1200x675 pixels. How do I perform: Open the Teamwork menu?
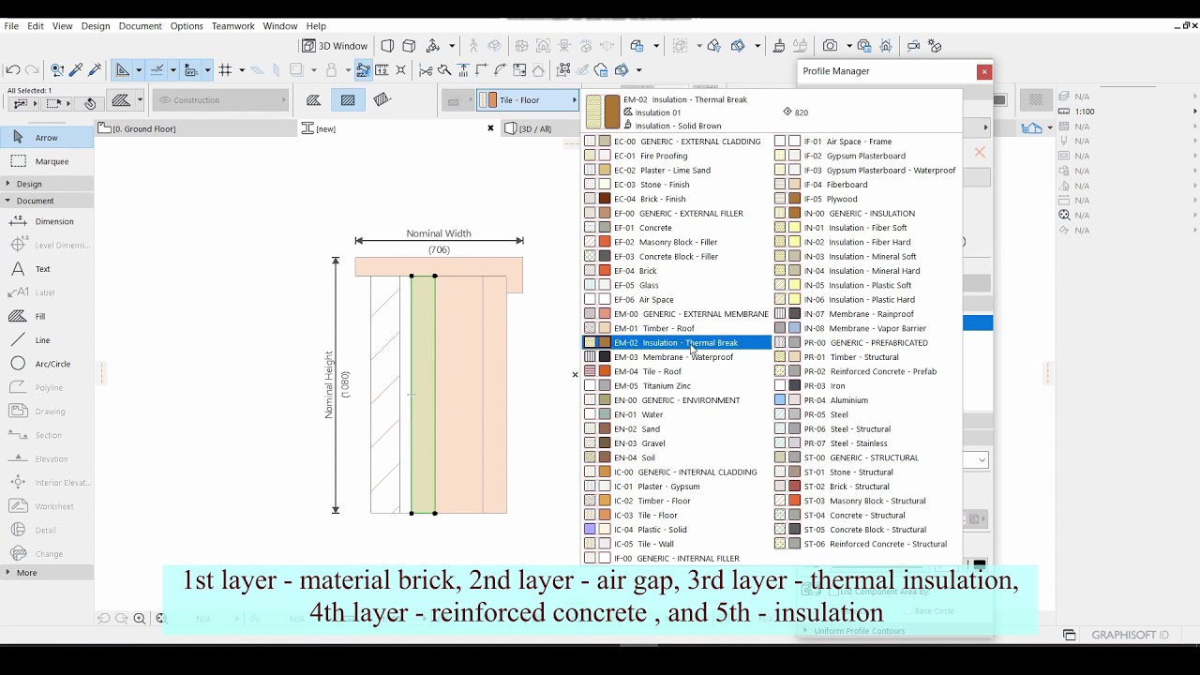click(x=232, y=26)
